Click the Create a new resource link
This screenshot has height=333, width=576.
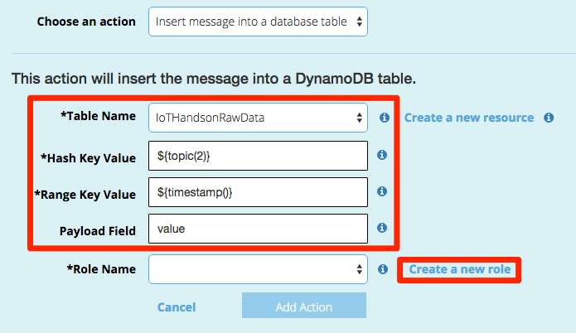point(469,118)
